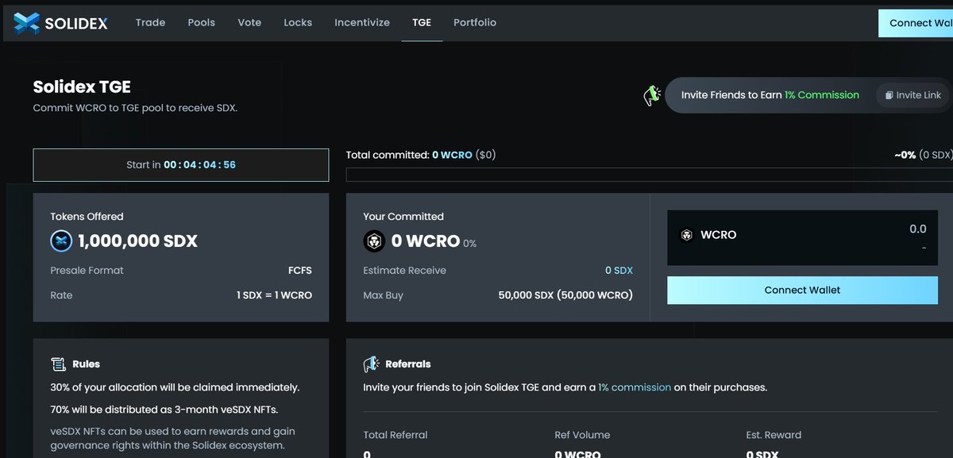Click the Referrals megaphone icon
The height and width of the screenshot is (458, 953).
coord(371,364)
